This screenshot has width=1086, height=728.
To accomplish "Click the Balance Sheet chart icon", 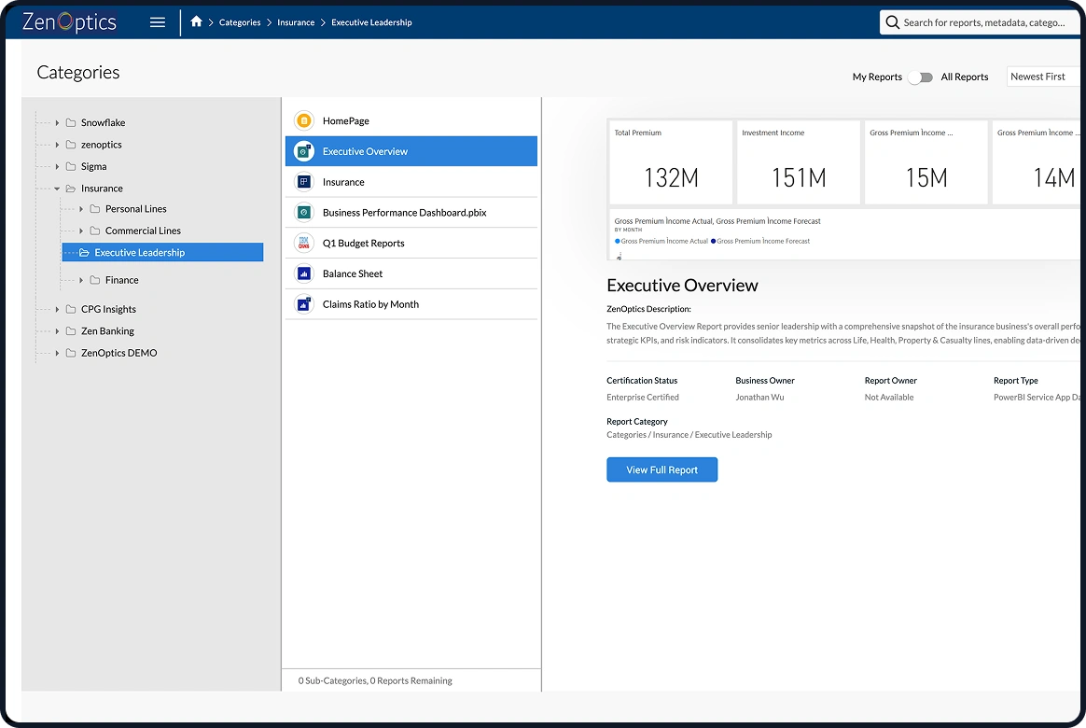I will point(303,273).
